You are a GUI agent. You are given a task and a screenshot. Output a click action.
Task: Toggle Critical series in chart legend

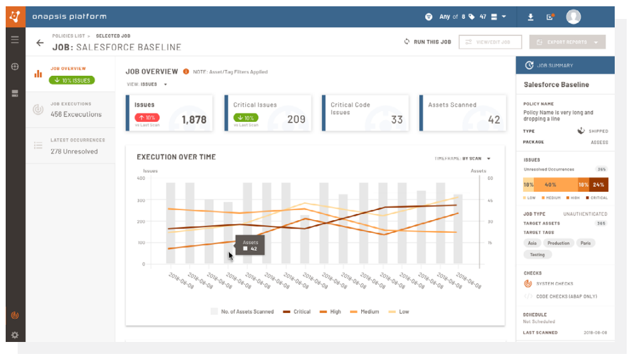click(297, 312)
